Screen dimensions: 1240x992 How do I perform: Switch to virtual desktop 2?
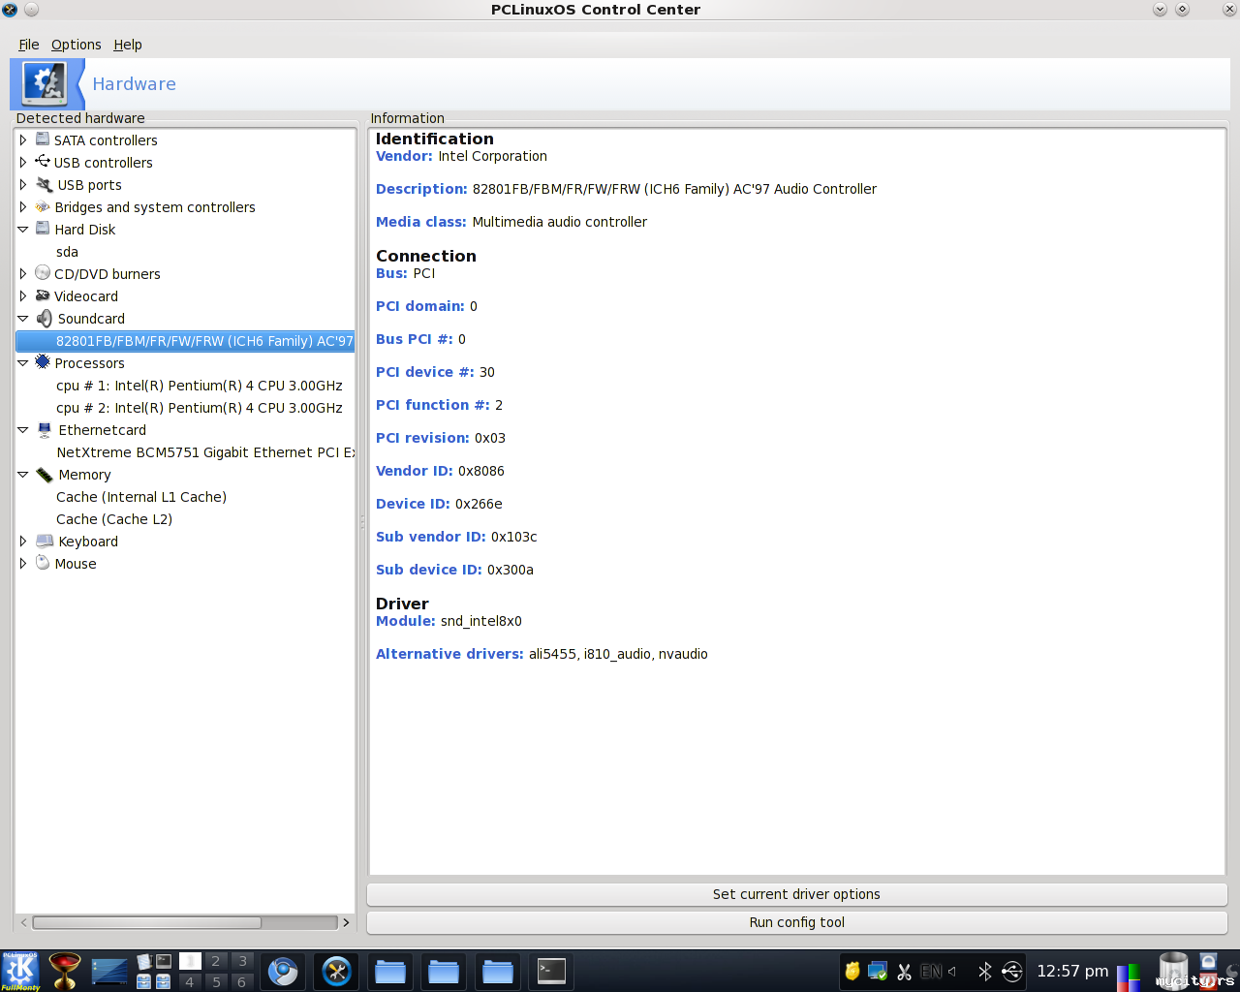216,961
